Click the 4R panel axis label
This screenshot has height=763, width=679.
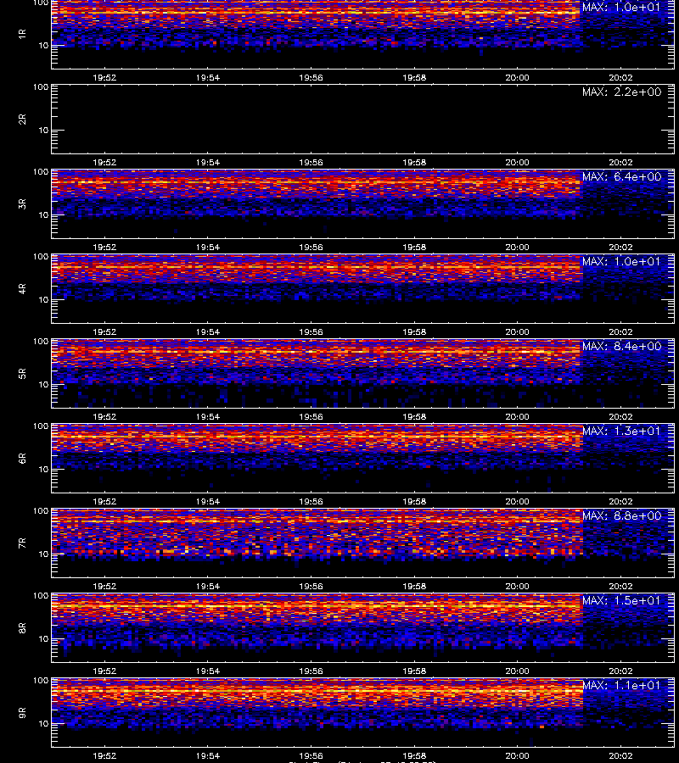[22, 288]
